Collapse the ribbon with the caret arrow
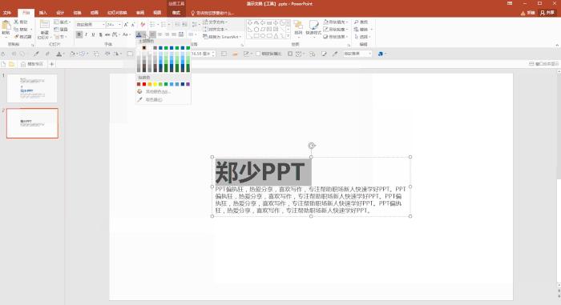561x305 pixels. pos(557,46)
